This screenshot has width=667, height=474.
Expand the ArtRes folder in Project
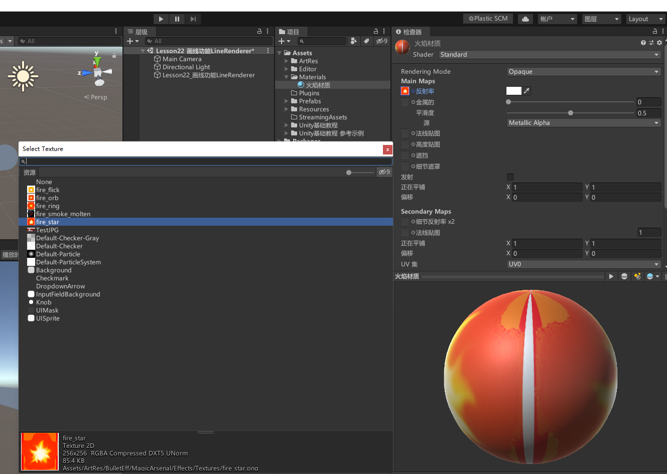pyautogui.click(x=287, y=61)
